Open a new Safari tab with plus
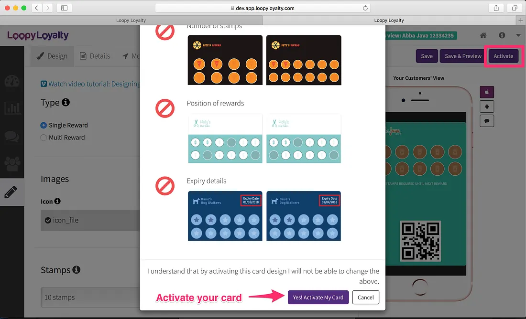This screenshot has height=319, width=526. pos(521,21)
